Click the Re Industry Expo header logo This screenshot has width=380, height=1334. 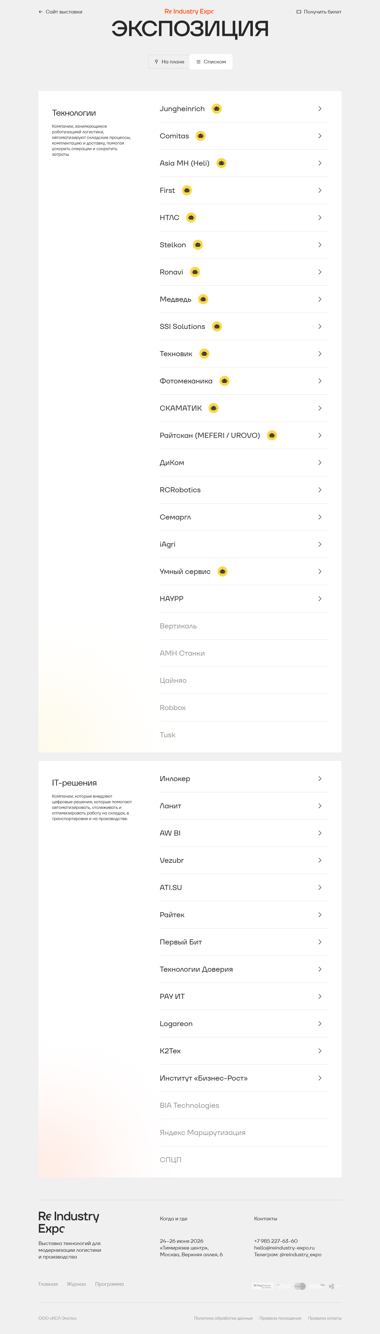click(189, 12)
